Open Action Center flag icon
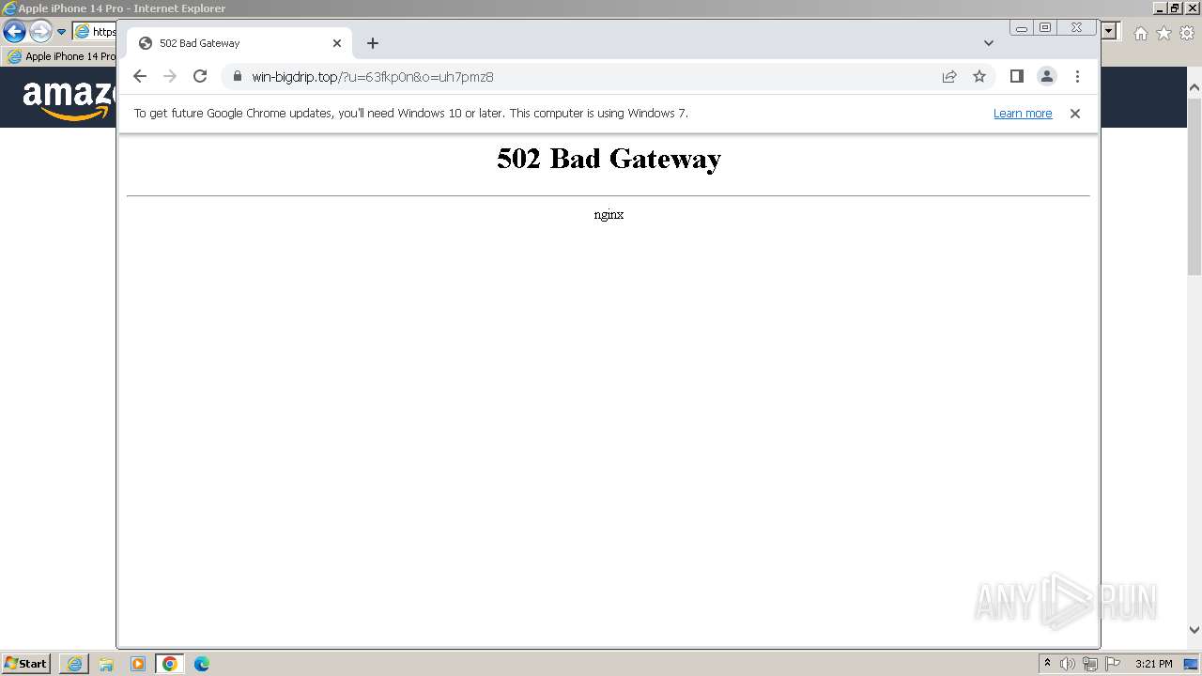This screenshot has width=1202, height=676. pyautogui.click(x=1113, y=664)
